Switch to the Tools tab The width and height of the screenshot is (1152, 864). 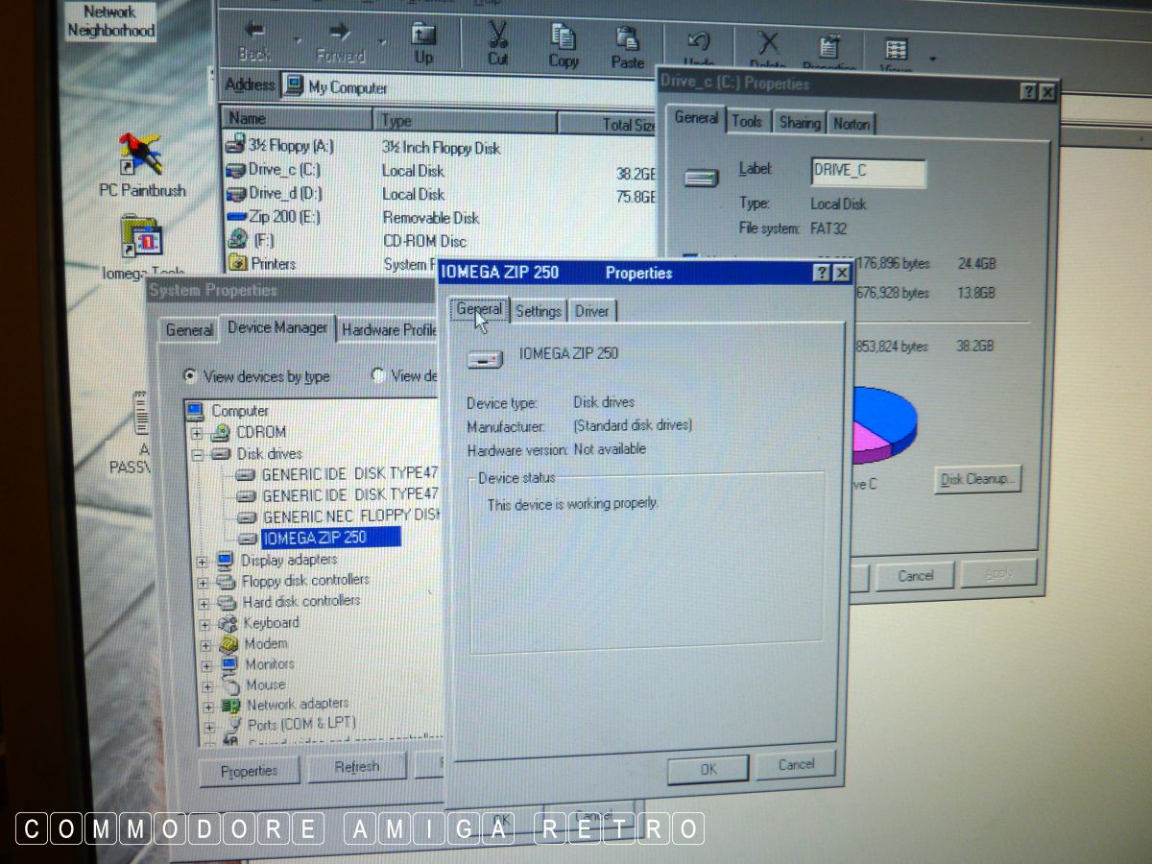(746, 122)
